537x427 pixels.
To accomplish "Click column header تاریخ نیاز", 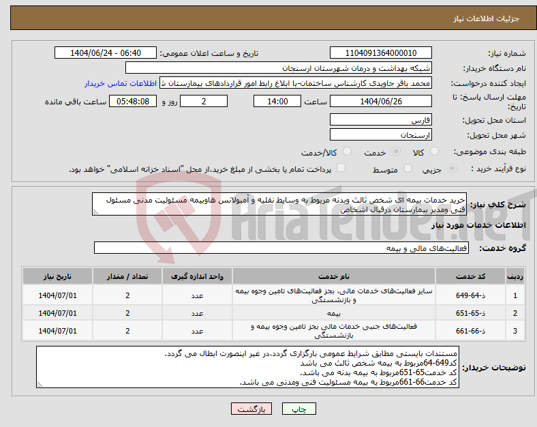I will coord(57,276).
